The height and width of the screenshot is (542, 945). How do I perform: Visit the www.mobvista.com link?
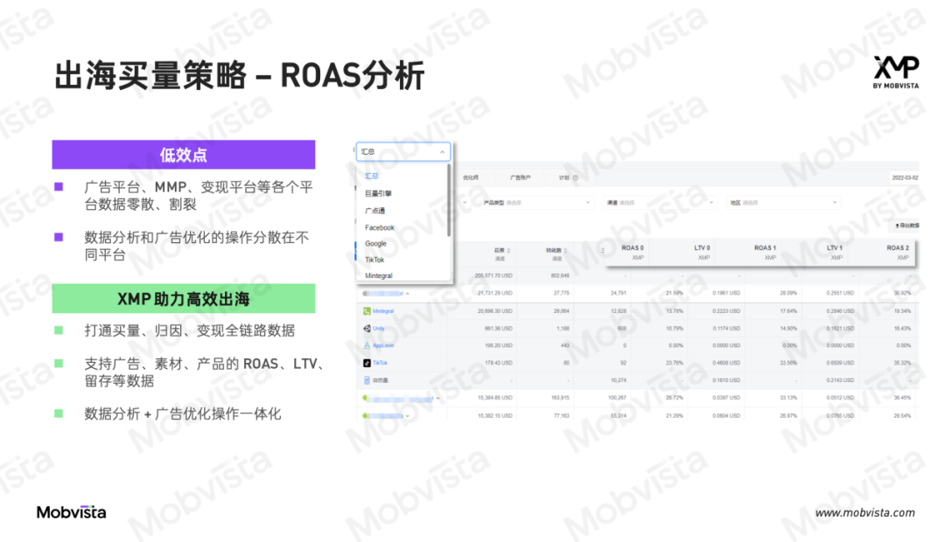[864, 513]
